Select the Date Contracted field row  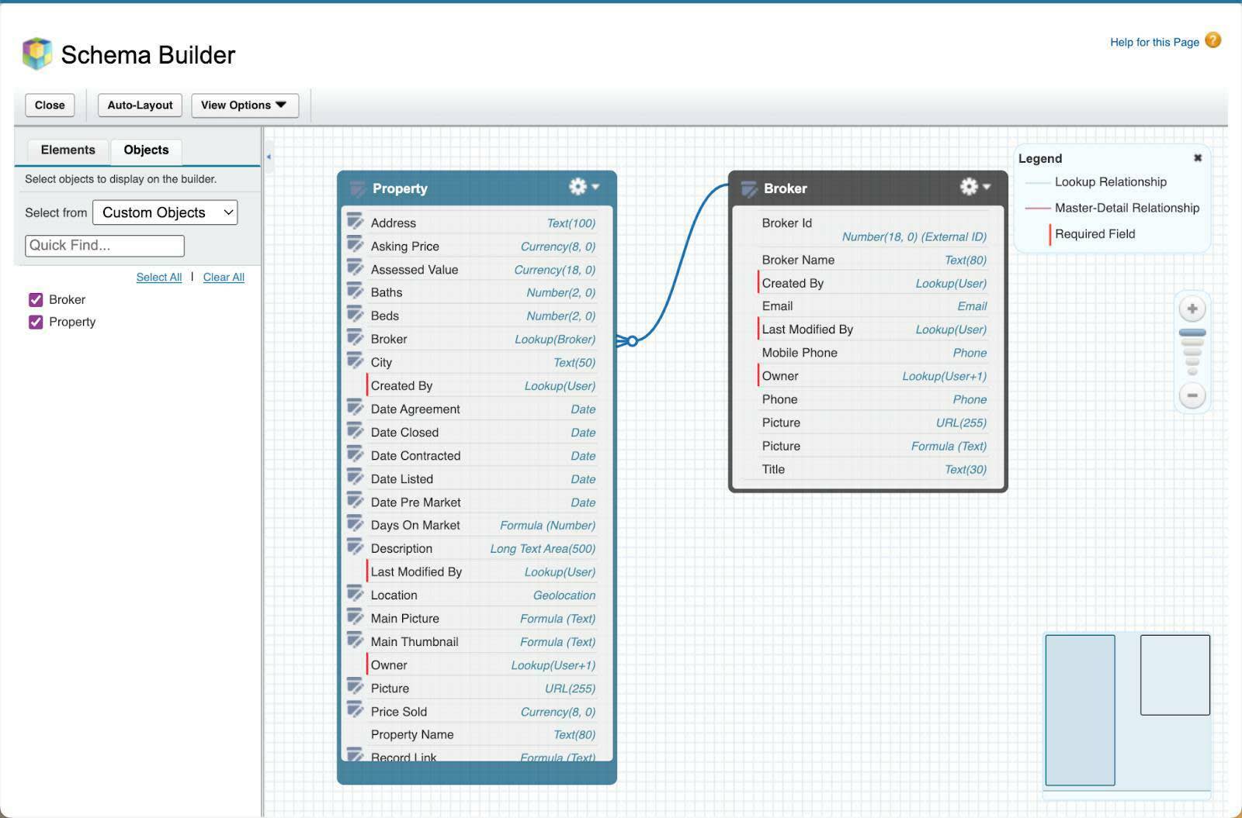pos(482,455)
